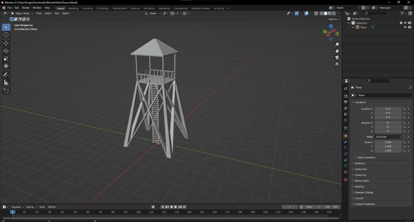This screenshot has width=414, height=222.
Task: Select the Add Cube tool
Action: (x=6, y=91)
